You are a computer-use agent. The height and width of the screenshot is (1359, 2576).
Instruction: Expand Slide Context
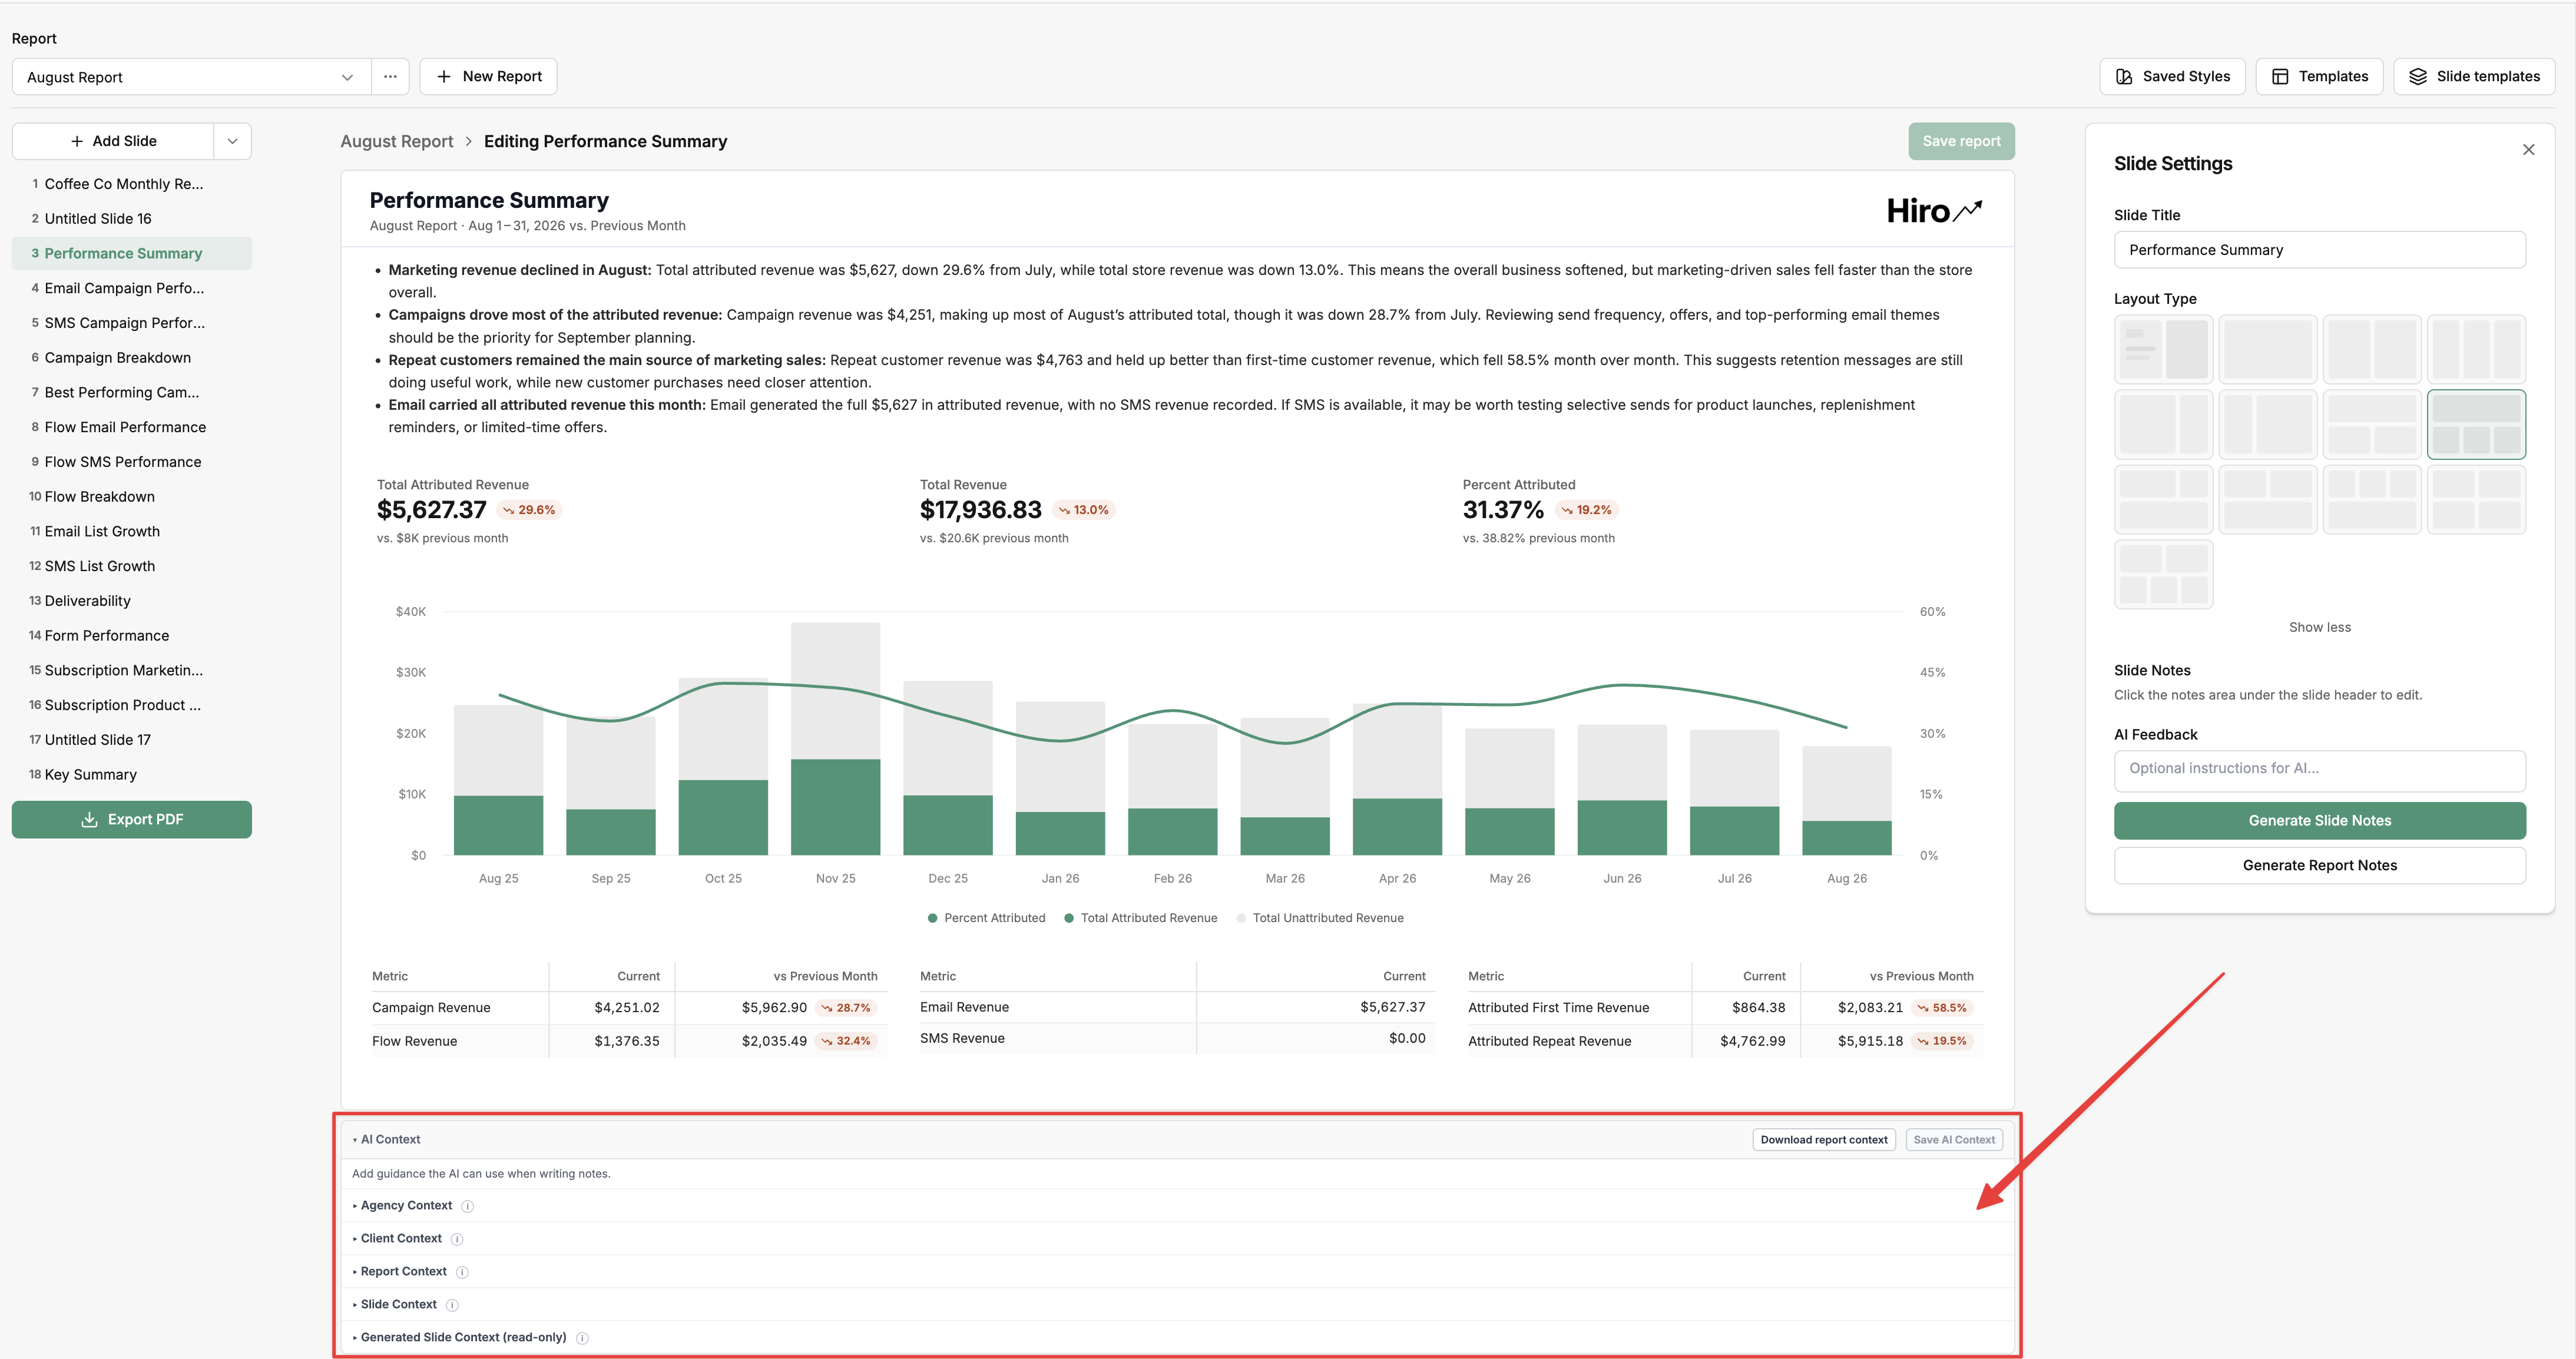pyautogui.click(x=395, y=1305)
